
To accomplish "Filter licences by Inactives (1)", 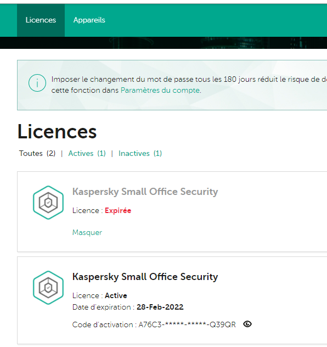I will 140,153.
